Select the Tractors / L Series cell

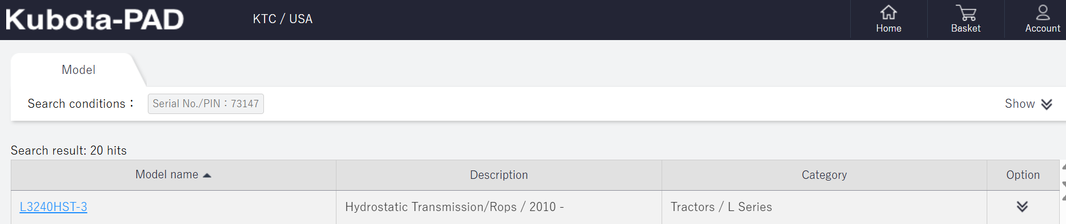[x=824, y=207]
